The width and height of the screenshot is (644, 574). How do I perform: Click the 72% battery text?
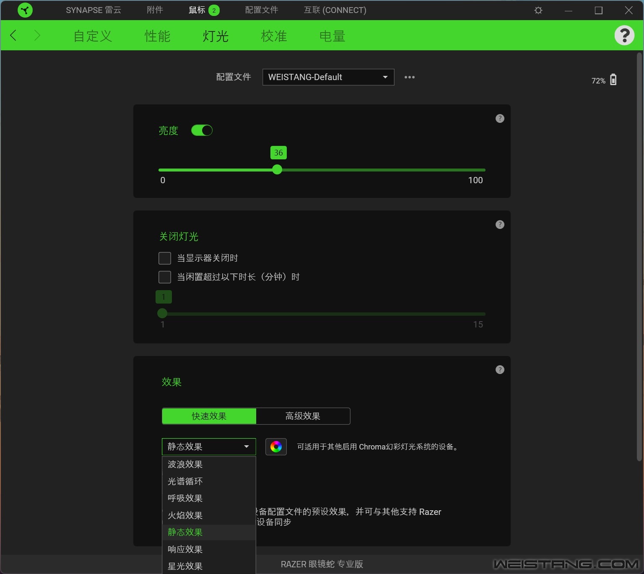coord(598,81)
